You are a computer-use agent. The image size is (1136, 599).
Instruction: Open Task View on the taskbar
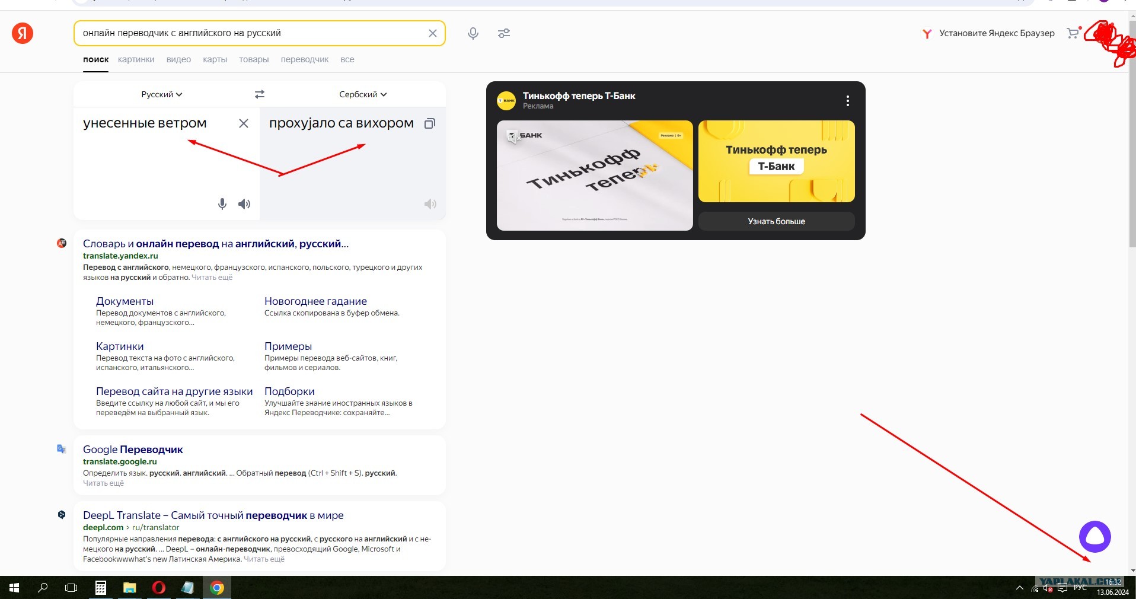pyautogui.click(x=71, y=588)
